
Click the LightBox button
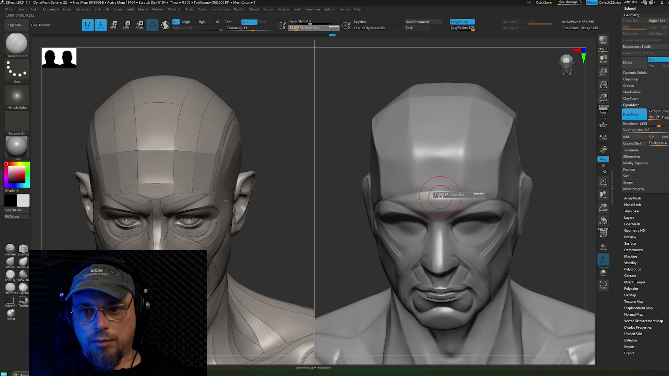coord(15,25)
